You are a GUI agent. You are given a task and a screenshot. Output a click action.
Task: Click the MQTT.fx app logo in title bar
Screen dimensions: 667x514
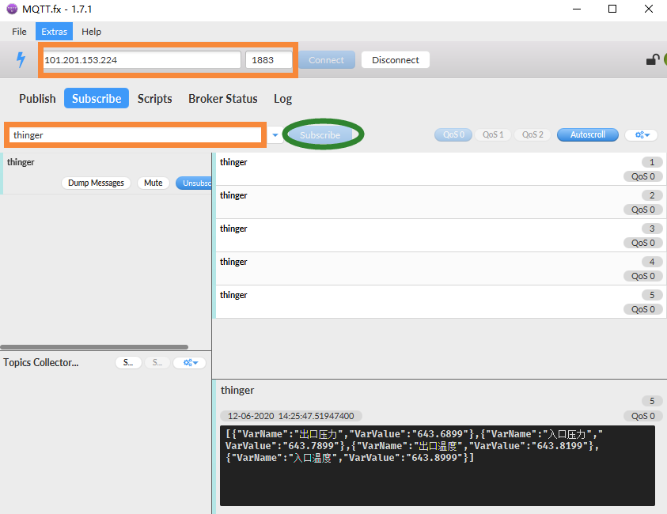pyautogui.click(x=12, y=9)
